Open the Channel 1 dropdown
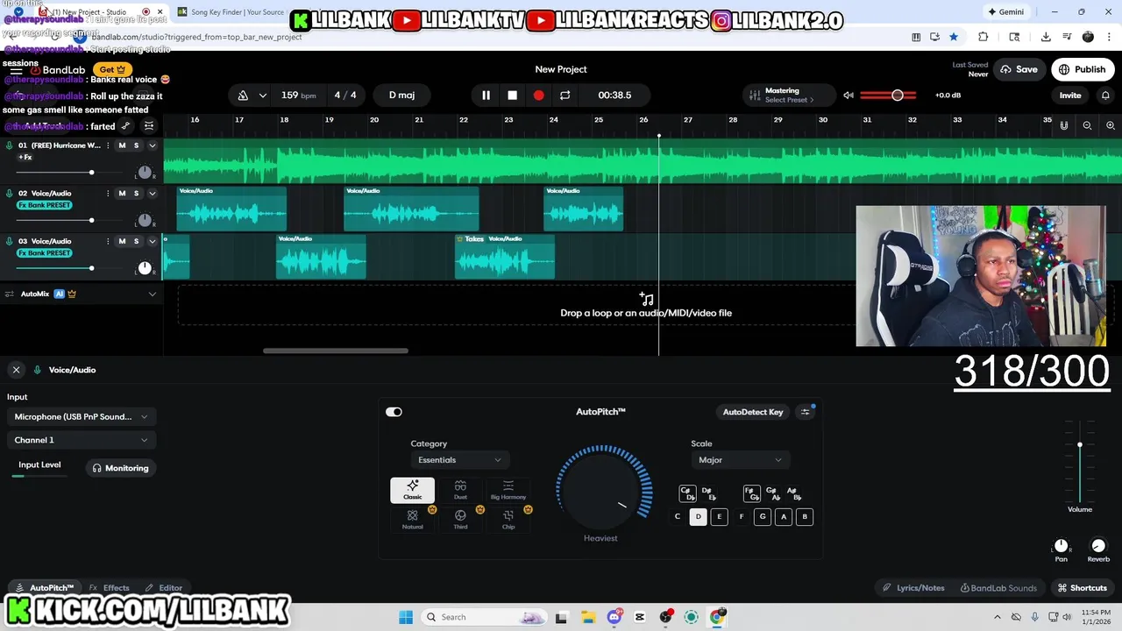1122x631 pixels. tap(81, 440)
